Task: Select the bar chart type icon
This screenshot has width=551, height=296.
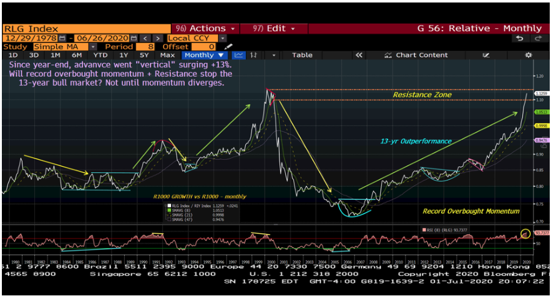Action: click(x=253, y=55)
